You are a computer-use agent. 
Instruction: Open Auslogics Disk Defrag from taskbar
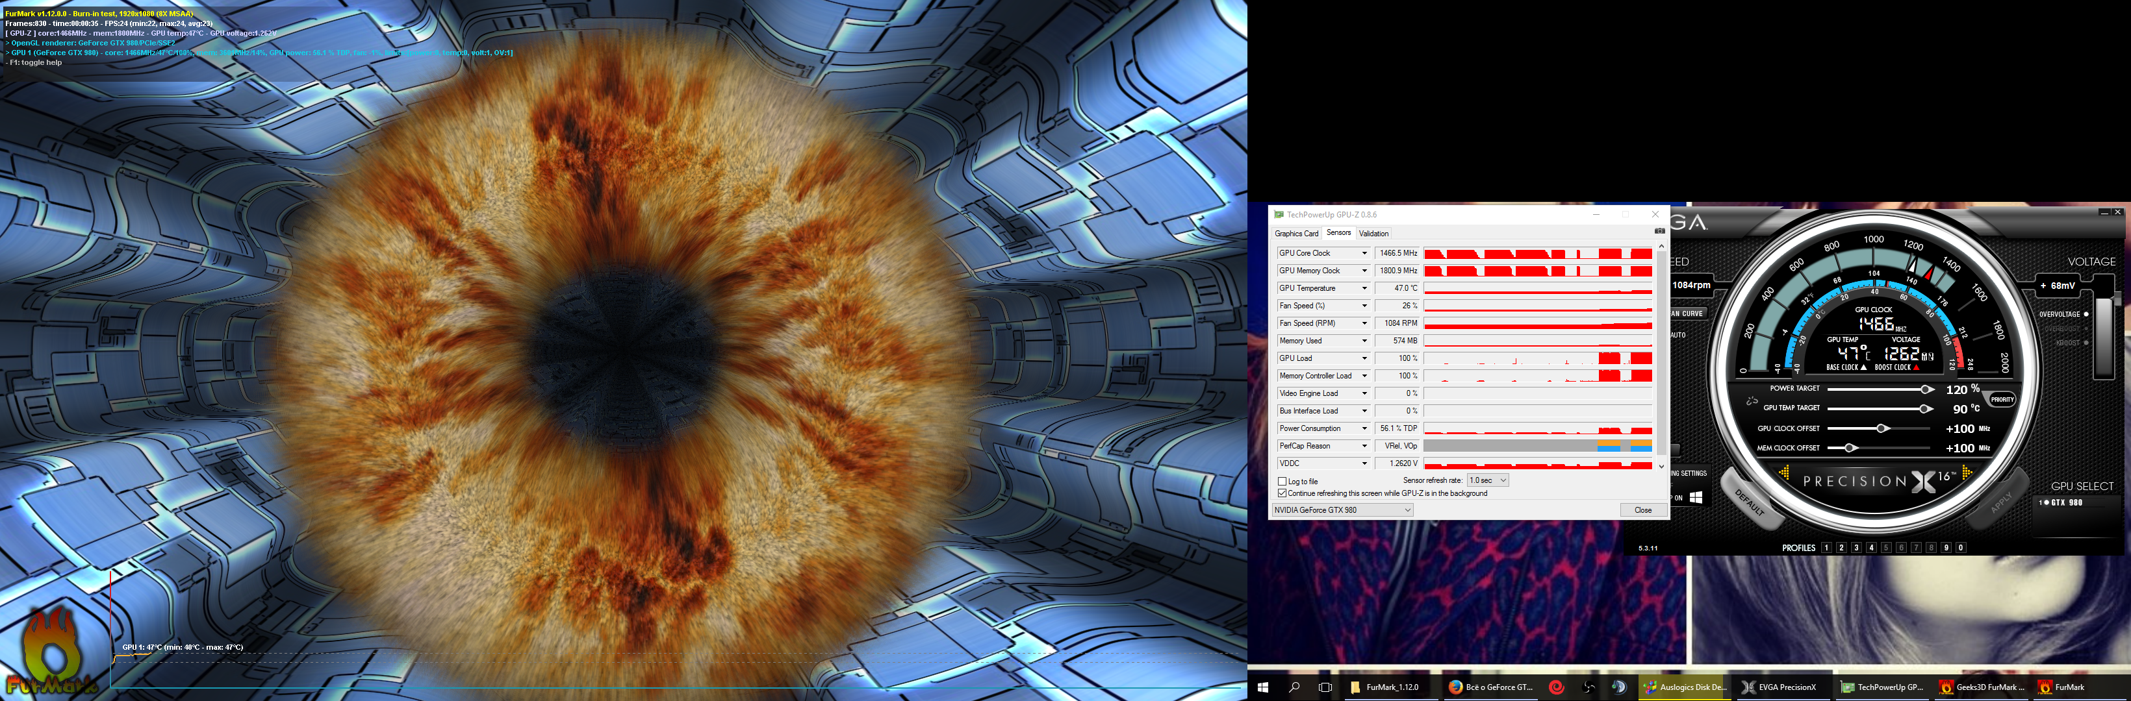1684,687
